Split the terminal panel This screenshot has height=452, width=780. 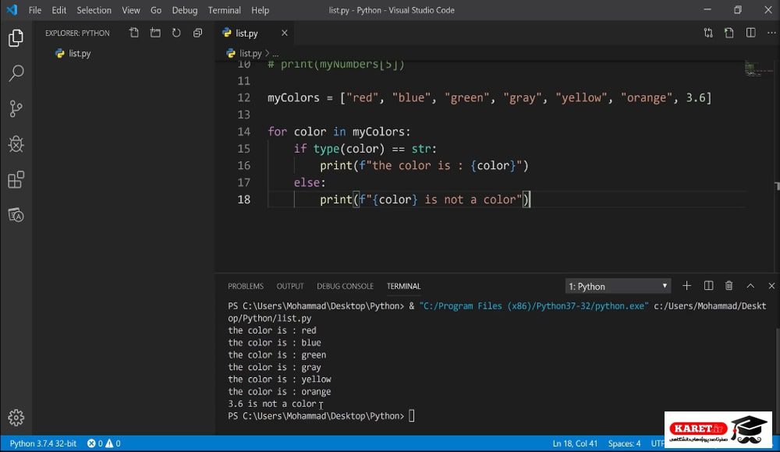[x=708, y=286]
